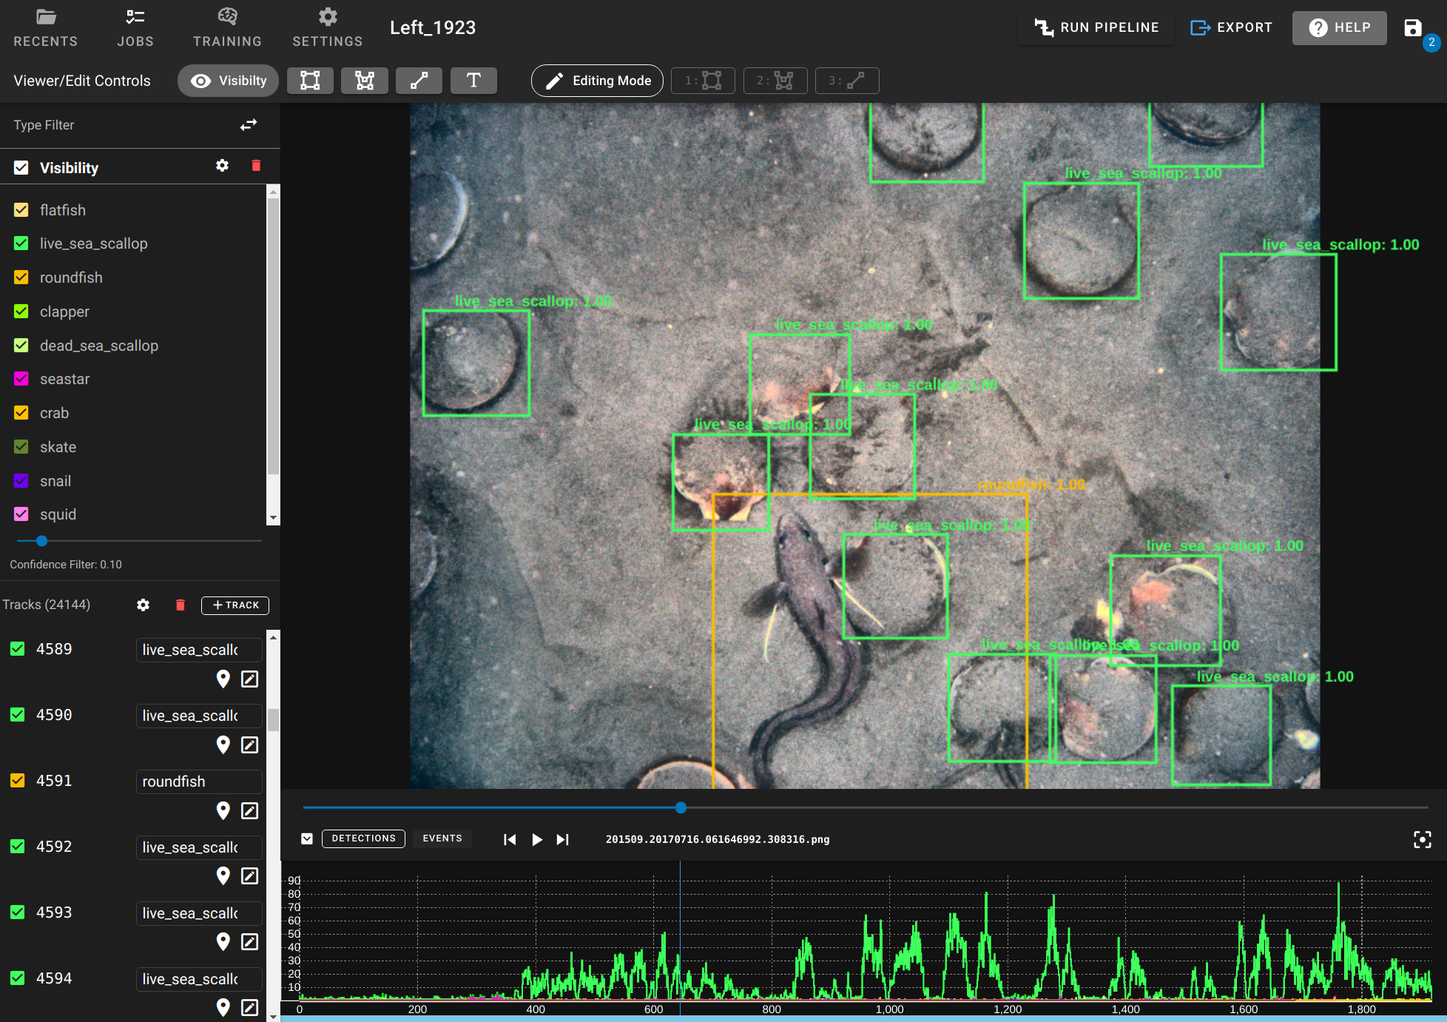This screenshot has height=1022, width=1447.
Task: Click the Run Pipeline button
Action: click(1093, 27)
